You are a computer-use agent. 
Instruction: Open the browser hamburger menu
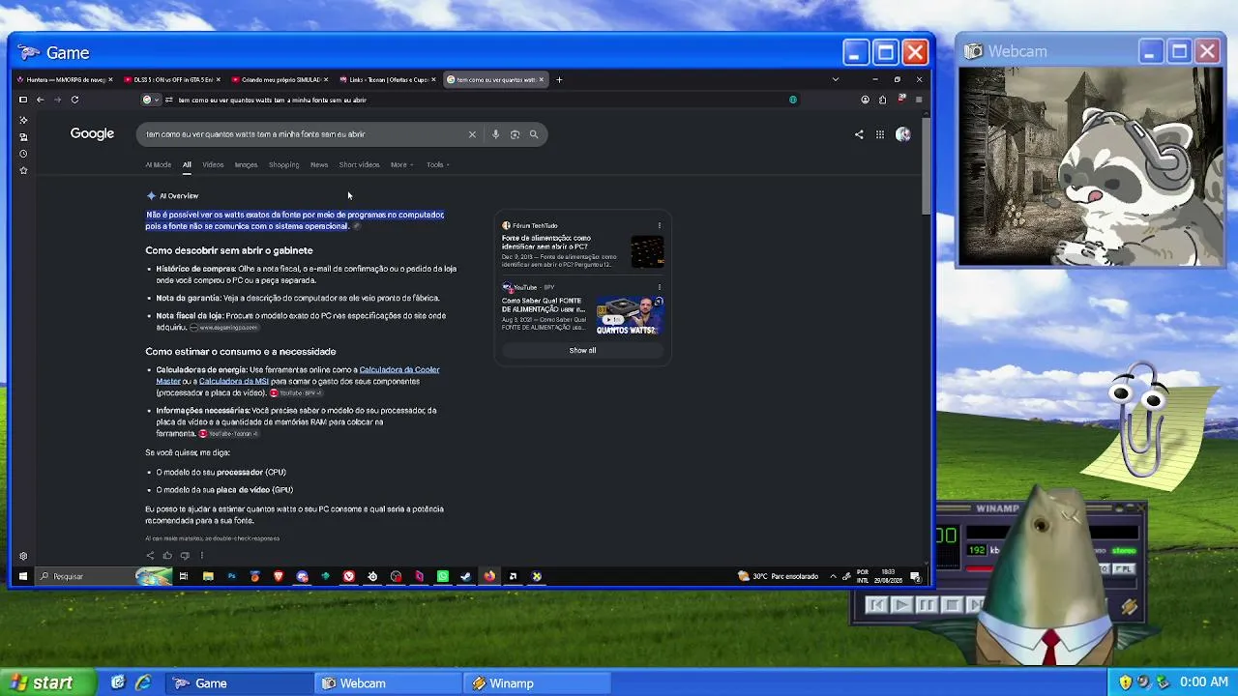point(919,100)
